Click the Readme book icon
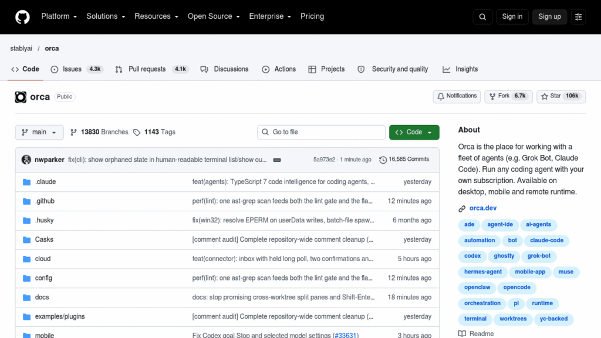601x338 pixels. (x=462, y=334)
